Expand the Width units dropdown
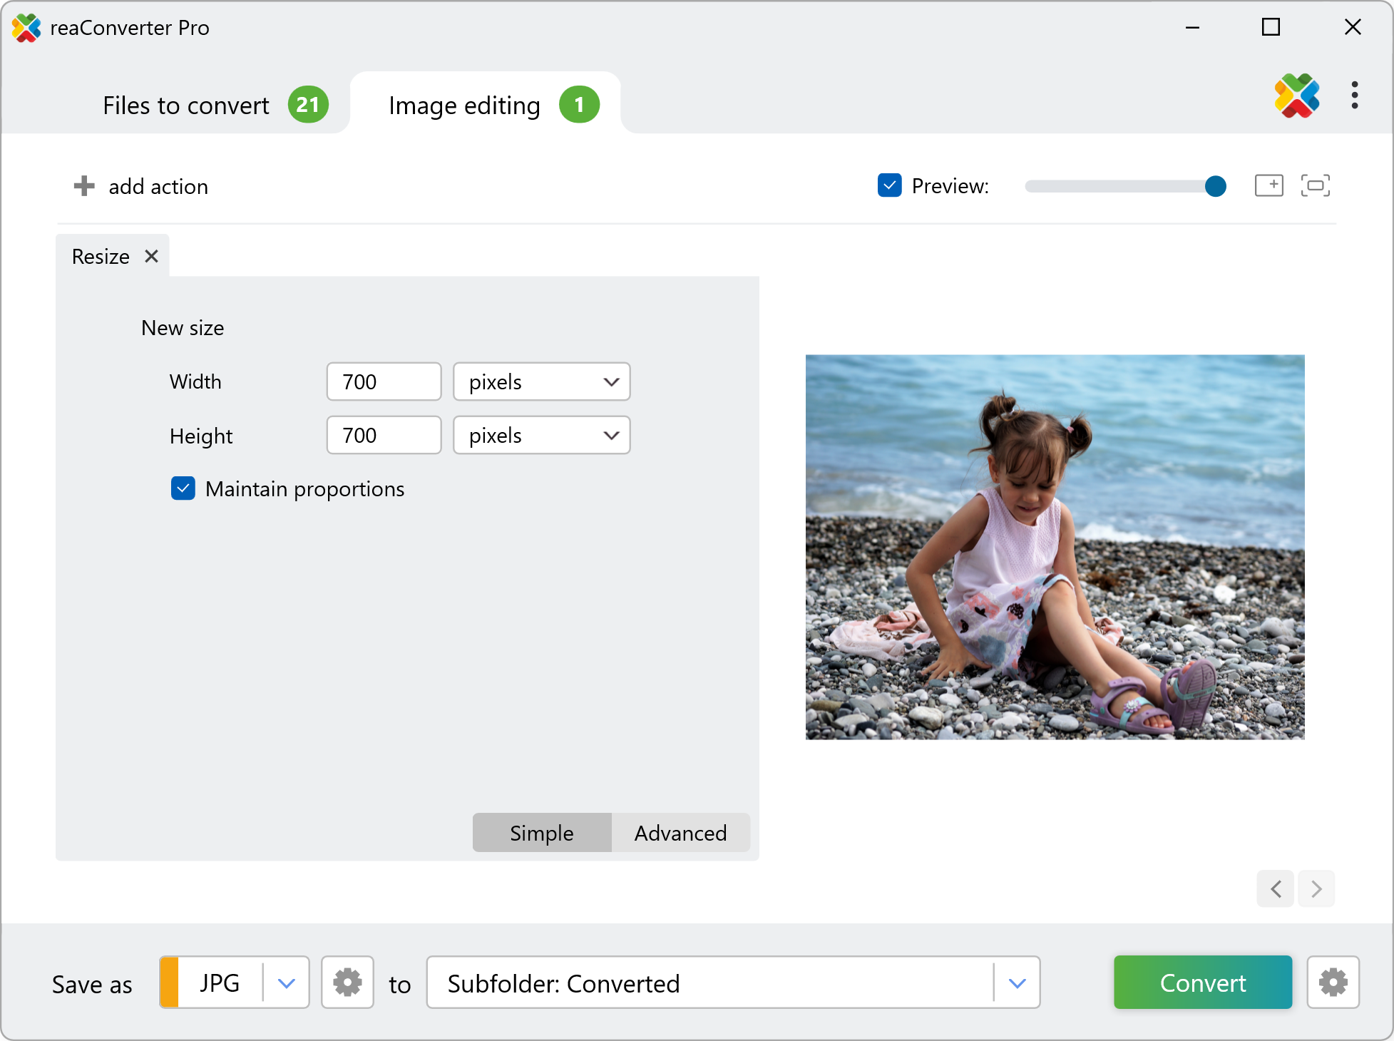This screenshot has width=1394, height=1041. coord(541,381)
